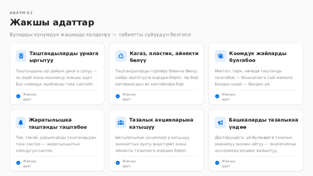Click the tree icon beside Жаратылышка таштанды таштабоо

pos(21,123)
